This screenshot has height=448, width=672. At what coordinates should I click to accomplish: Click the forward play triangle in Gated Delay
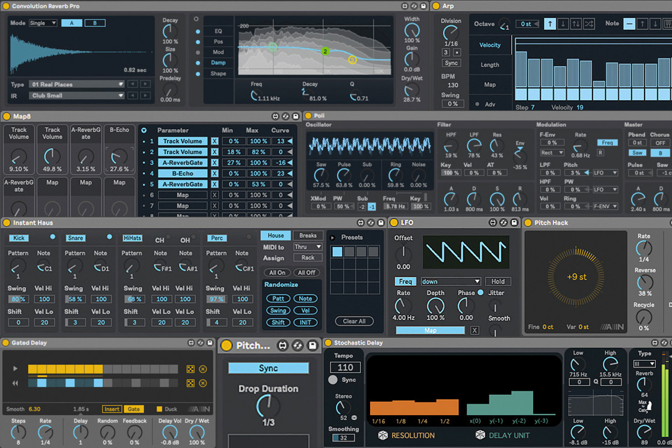[x=16, y=369]
